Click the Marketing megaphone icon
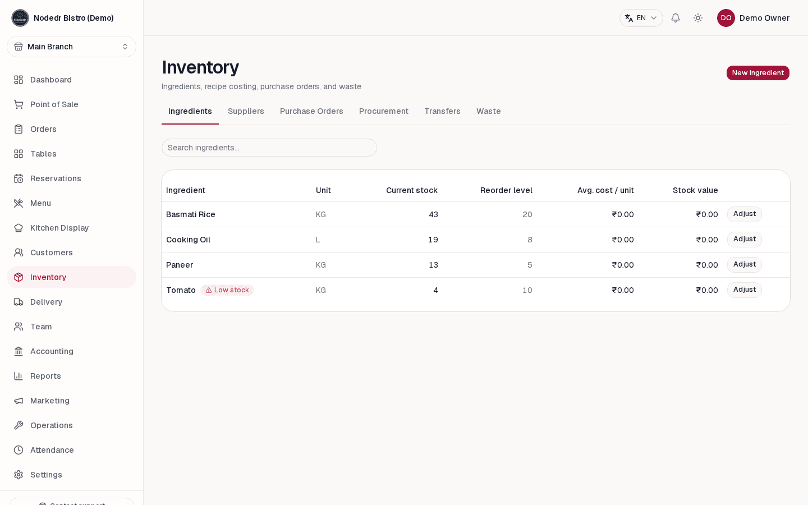Viewport: 808px width, 505px height. point(19,401)
